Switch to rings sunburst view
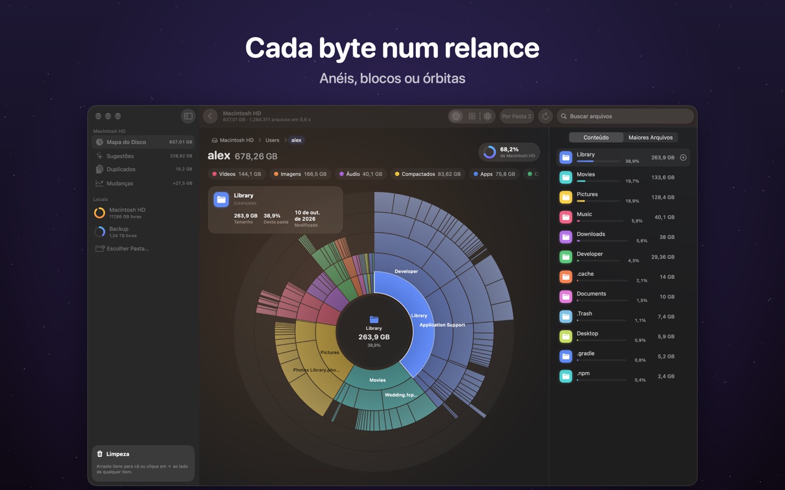Image resolution: width=785 pixels, height=490 pixels. (x=456, y=116)
